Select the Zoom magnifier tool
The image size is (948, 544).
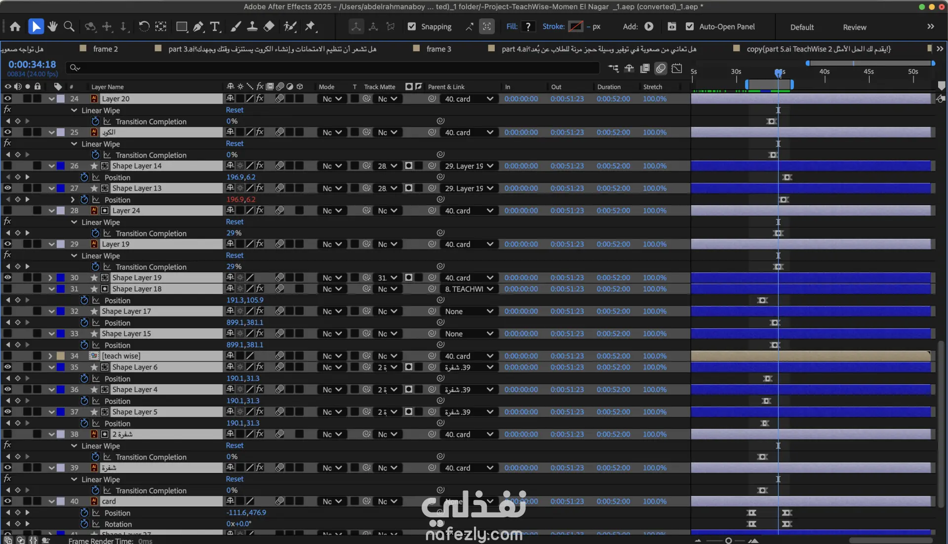(69, 27)
